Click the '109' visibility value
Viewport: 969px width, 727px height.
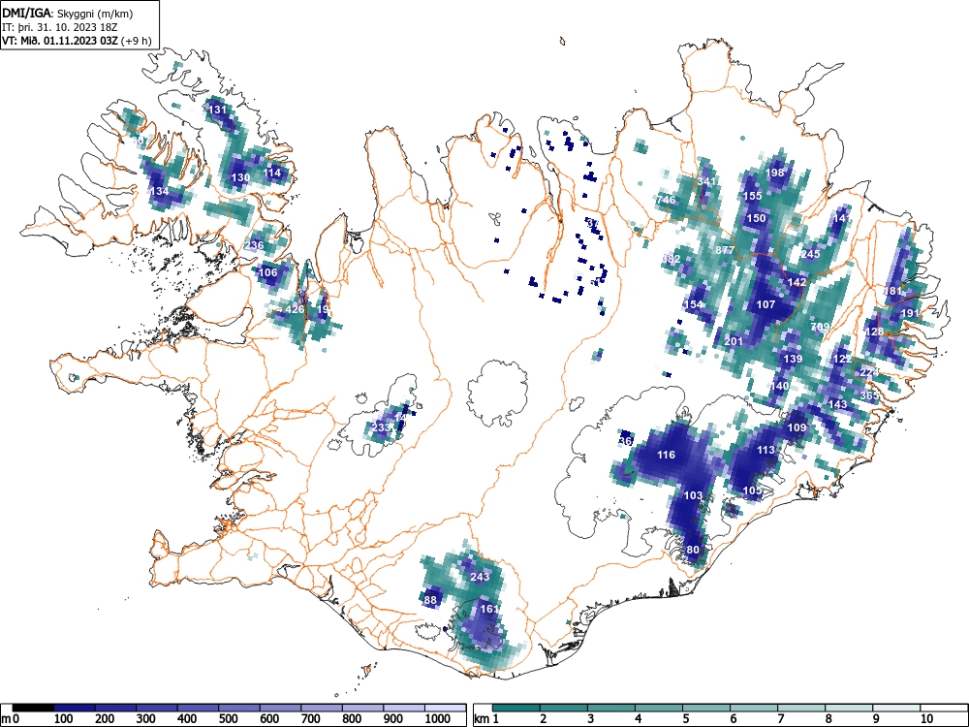(x=797, y=427)
